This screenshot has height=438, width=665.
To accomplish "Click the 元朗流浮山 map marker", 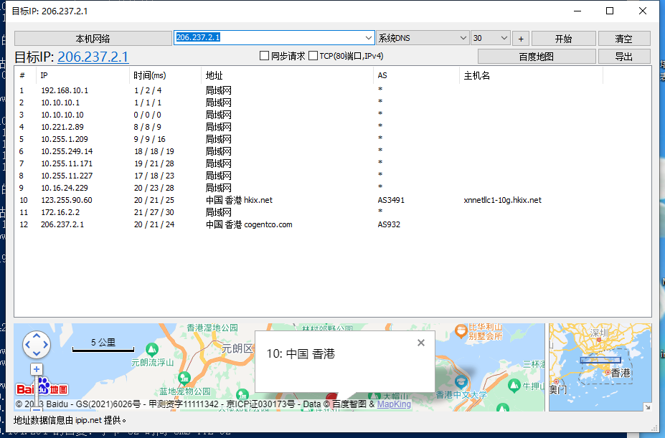I will click(151, 349).
